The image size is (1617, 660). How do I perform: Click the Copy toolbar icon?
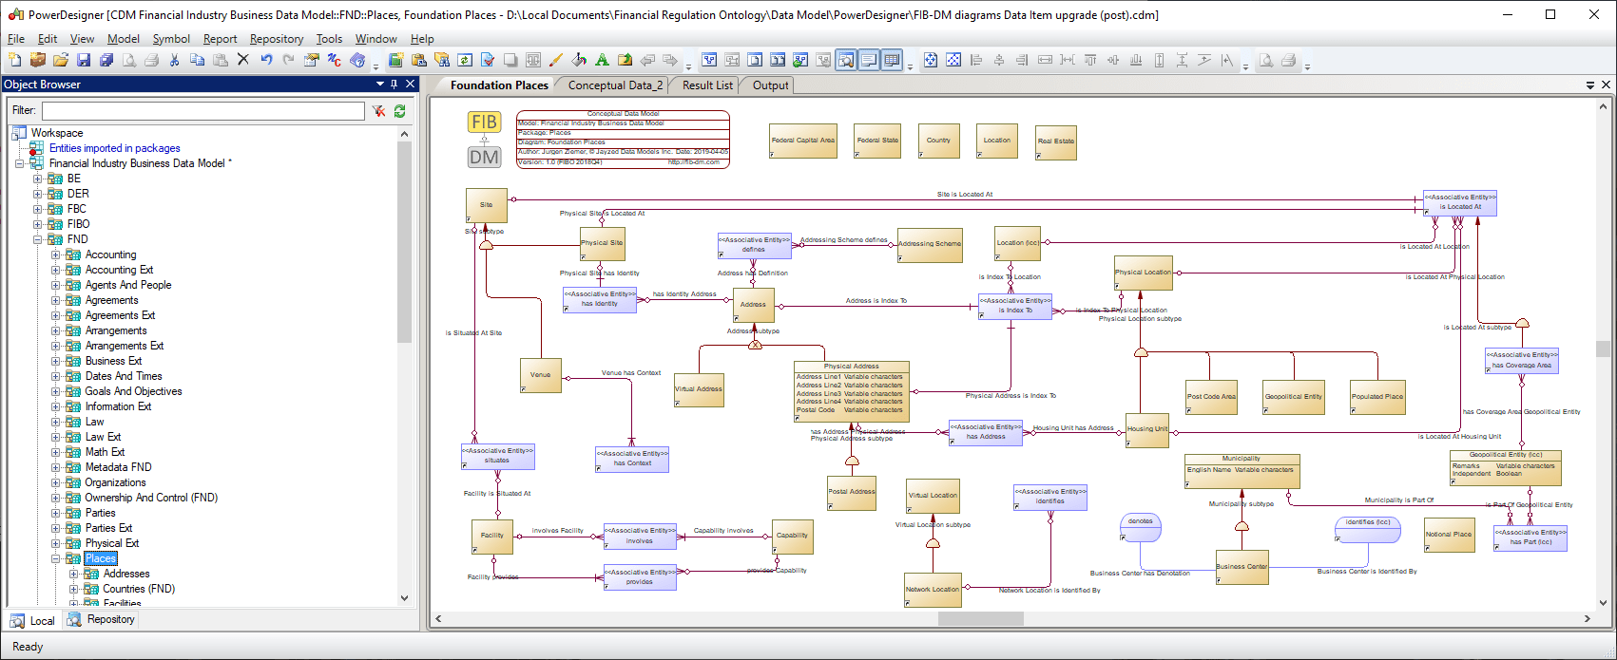[197, 60]
